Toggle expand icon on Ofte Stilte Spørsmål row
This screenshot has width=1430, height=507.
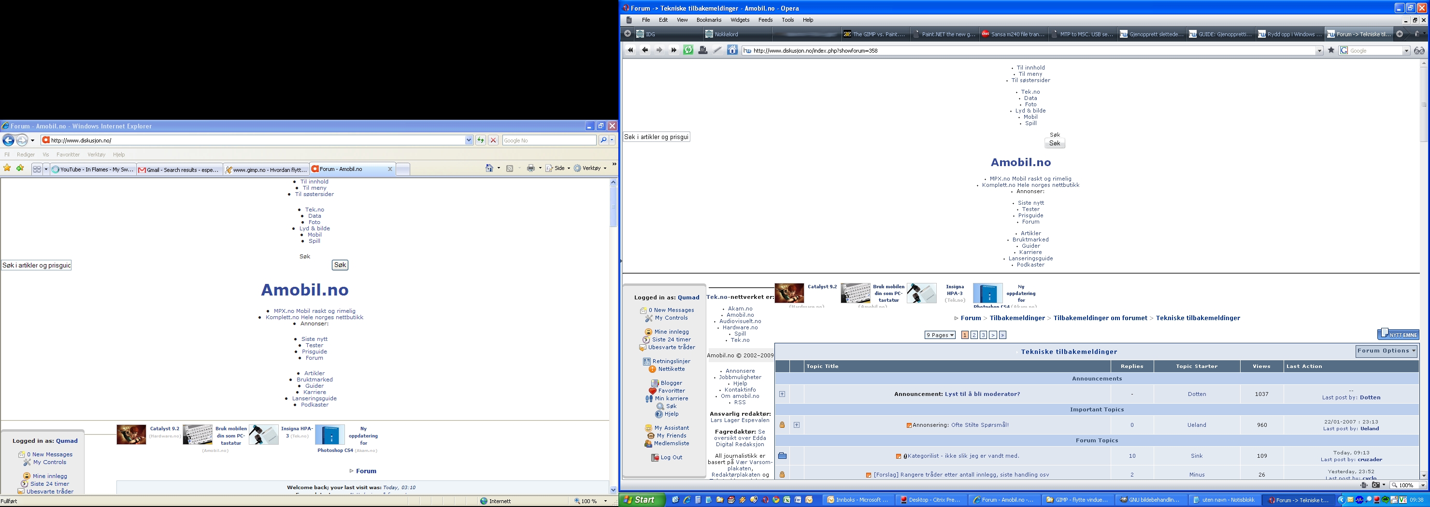797,425
